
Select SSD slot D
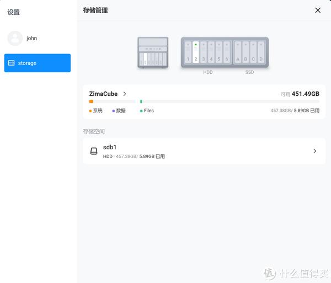(261, 52)
